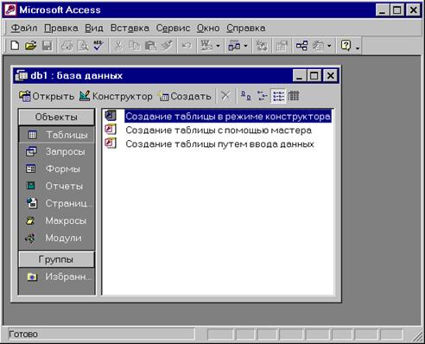Click the 'Готово' status bar text
This screenshot has width=425, height=344.
(23, 334)
